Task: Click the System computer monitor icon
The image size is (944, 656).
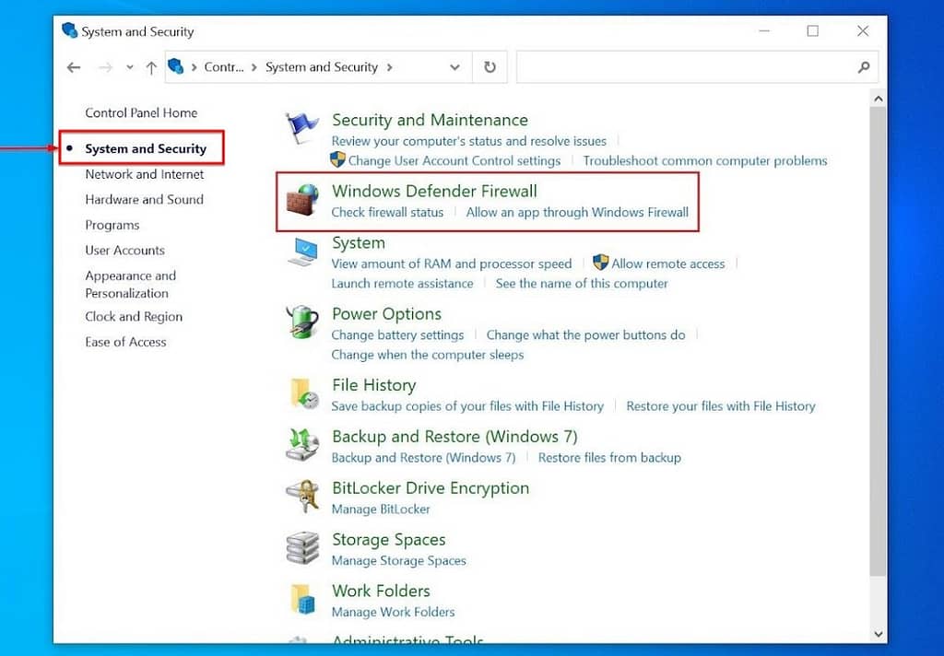Action: tap(302, 252)
